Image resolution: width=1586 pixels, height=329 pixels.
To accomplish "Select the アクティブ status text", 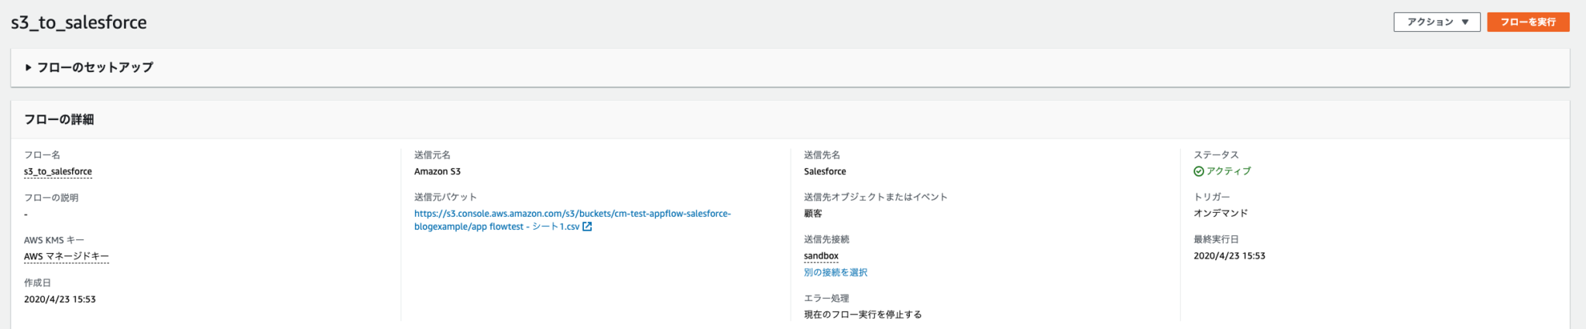I will tap(1229, 171).
